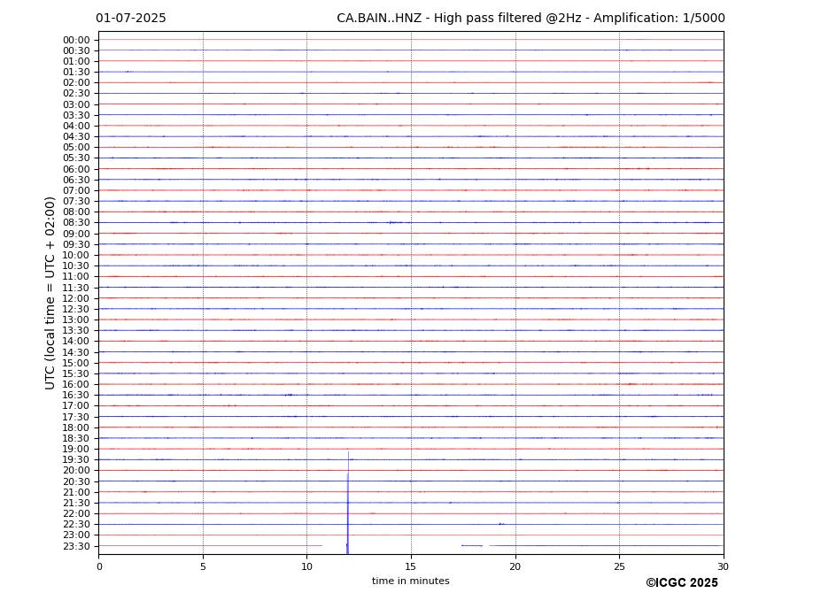Click the 15:00 time row label
The width and height of the screenshot is (821, 616).
76,363
